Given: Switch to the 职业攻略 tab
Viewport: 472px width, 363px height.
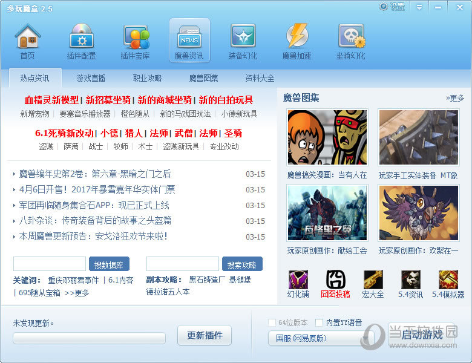Looking at the screenshot, I should click(x=147, y=78).
